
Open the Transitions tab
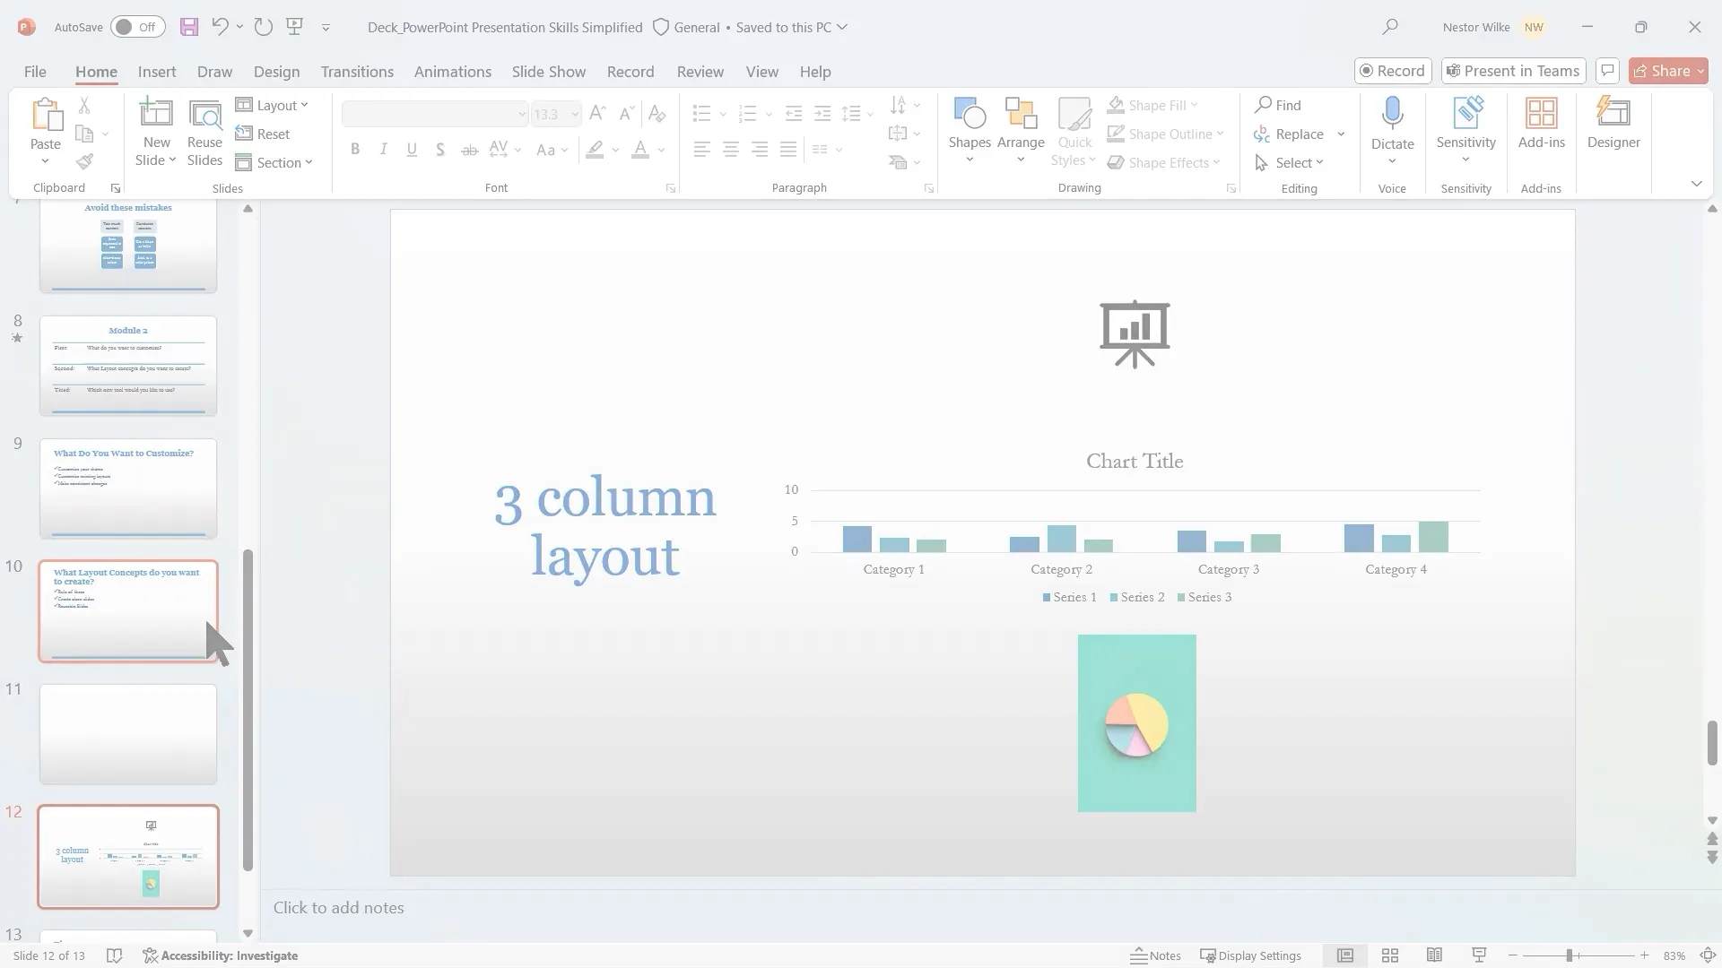(x=357, y=72)
